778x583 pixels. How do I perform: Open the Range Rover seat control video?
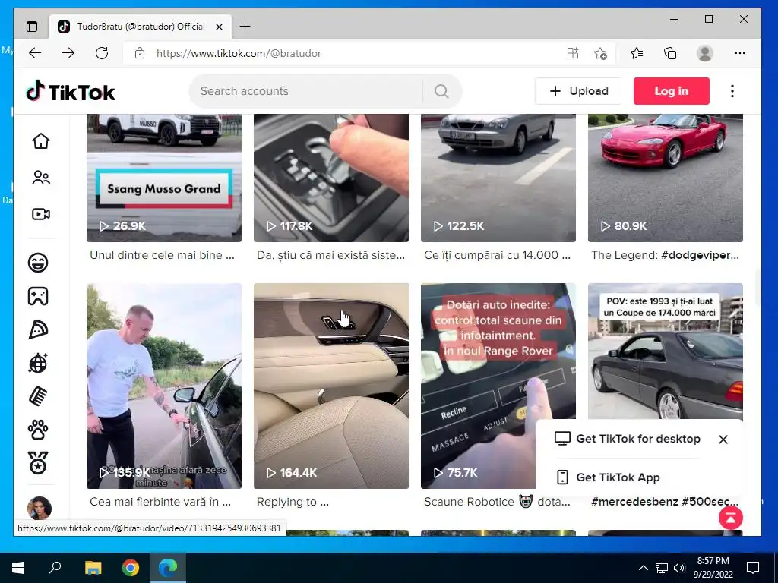[498, 386]
